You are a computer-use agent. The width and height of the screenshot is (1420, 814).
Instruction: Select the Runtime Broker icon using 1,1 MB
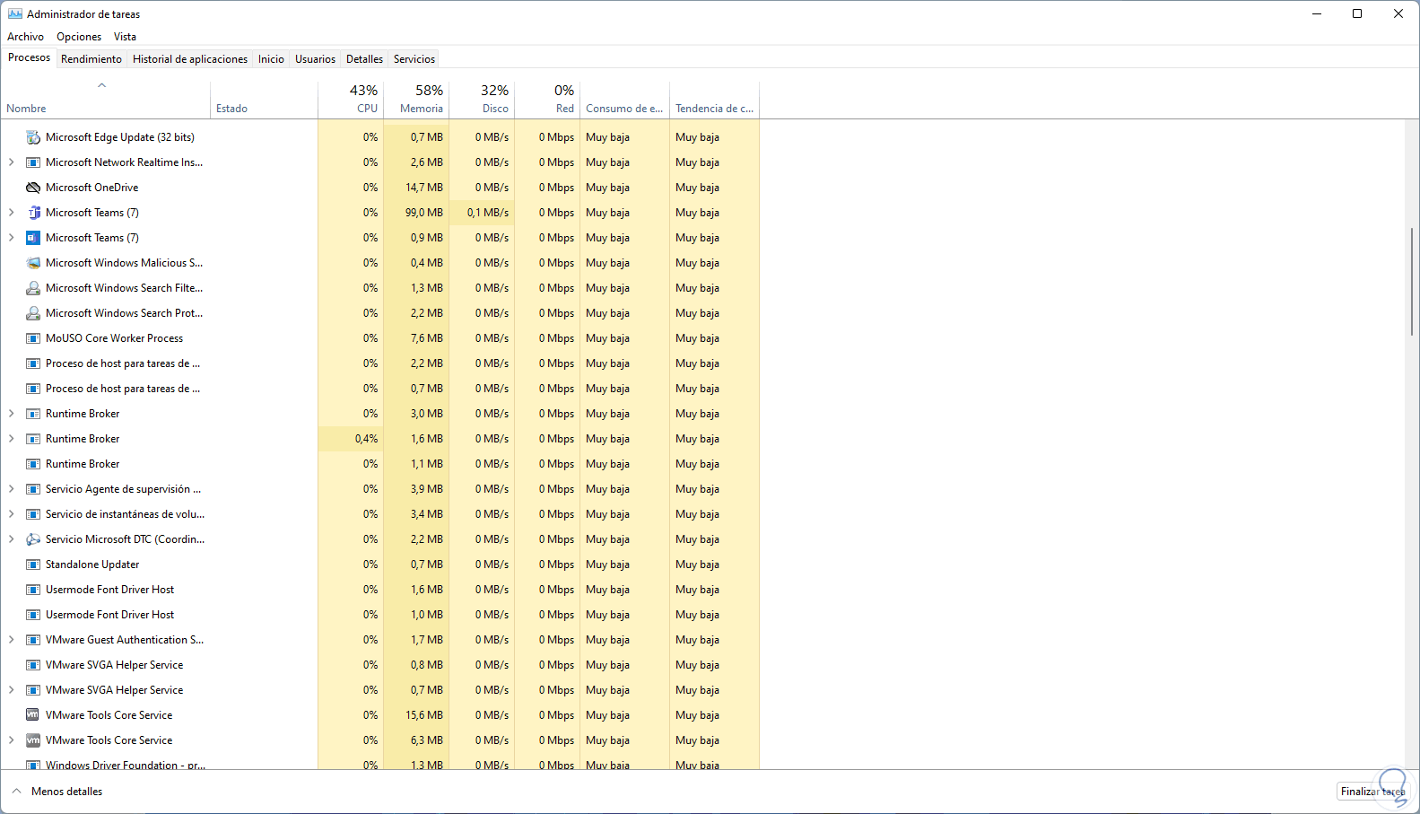33,464
